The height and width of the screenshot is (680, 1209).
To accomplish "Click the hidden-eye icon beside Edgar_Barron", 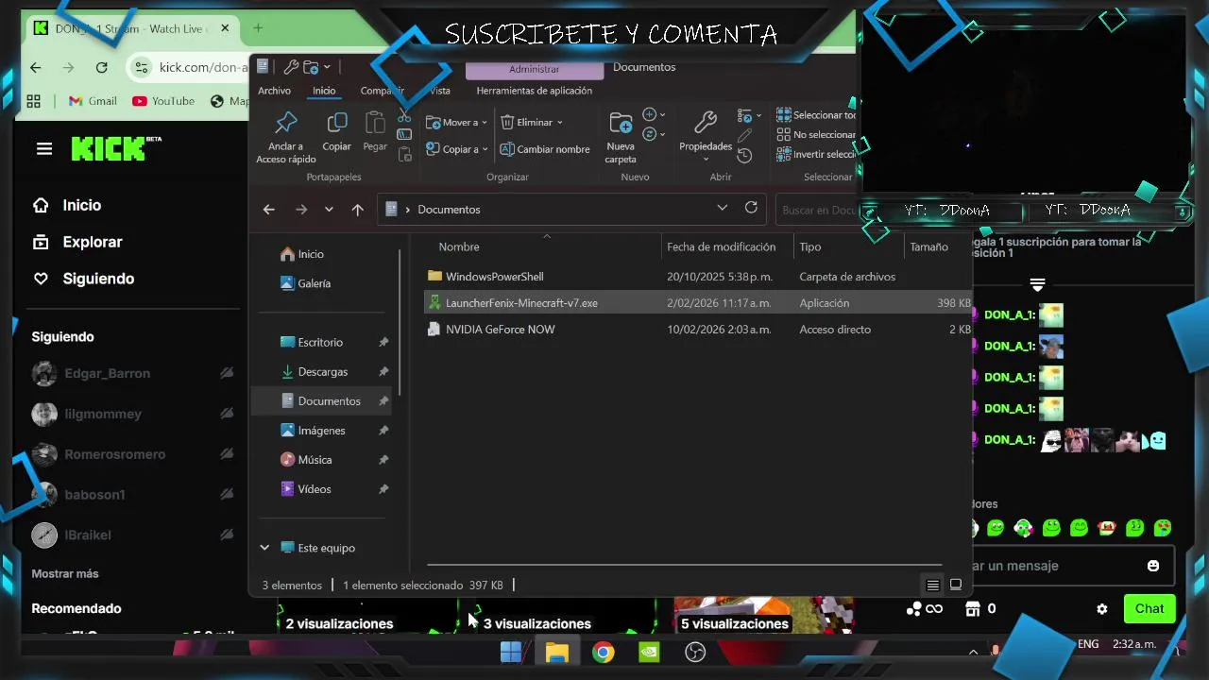I will [227, 373].
